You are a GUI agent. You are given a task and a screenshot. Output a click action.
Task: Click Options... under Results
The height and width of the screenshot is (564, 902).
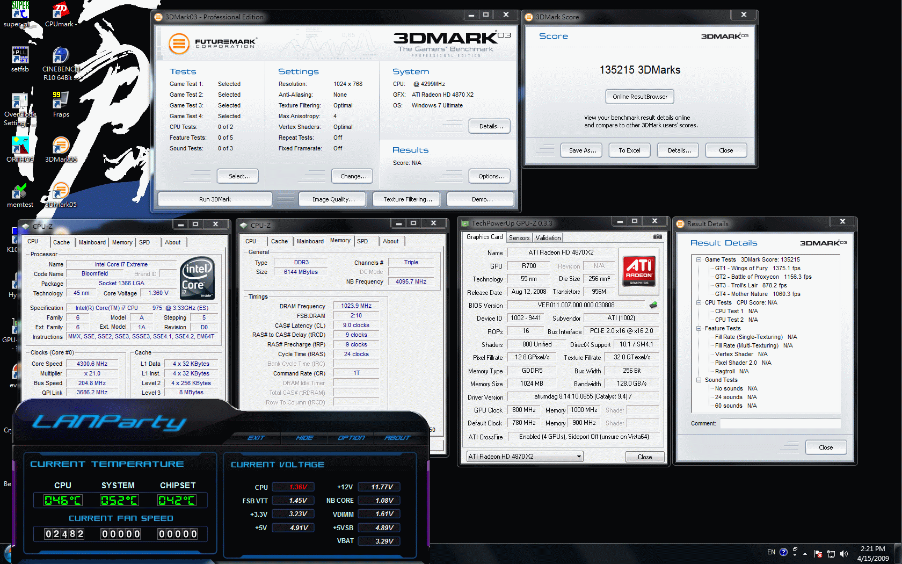(491, 176)
